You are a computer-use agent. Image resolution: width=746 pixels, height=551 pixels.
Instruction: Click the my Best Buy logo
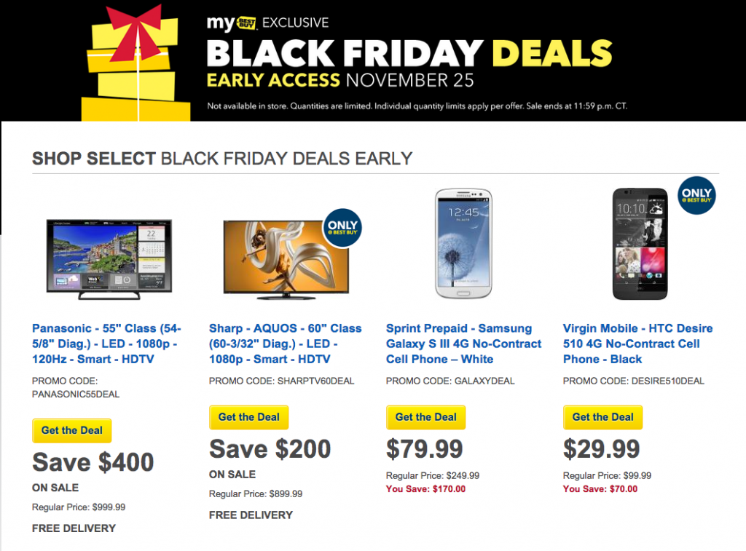click(232, 23)
